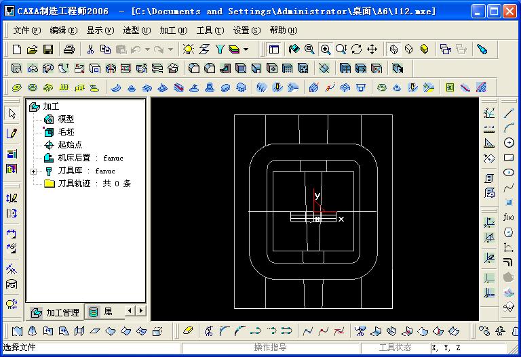The width and height of the screenshot is (521, 357).
Task: Click the paste clipboard icon
Action: pos(121,49)
